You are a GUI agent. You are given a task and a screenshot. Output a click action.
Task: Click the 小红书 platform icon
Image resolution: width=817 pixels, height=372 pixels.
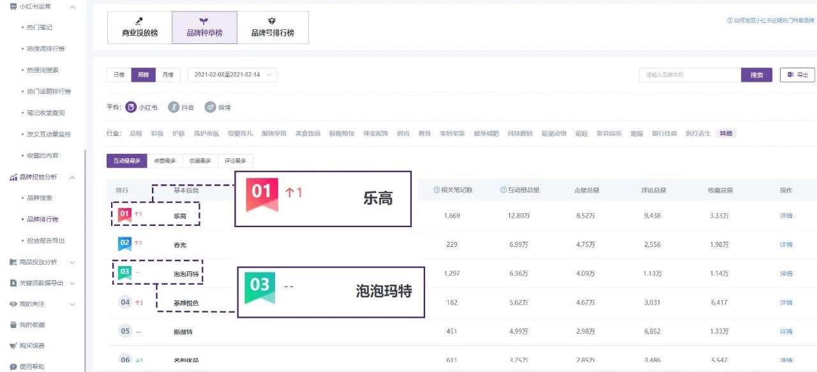pyautogui.click(x=131, y=107)
